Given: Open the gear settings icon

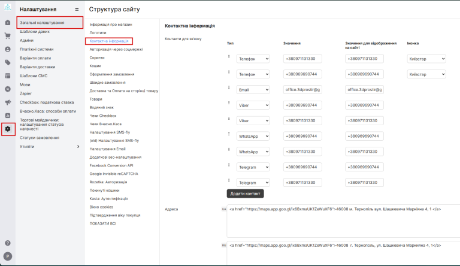Looking at the screenshot, I should tap(8, 129).
